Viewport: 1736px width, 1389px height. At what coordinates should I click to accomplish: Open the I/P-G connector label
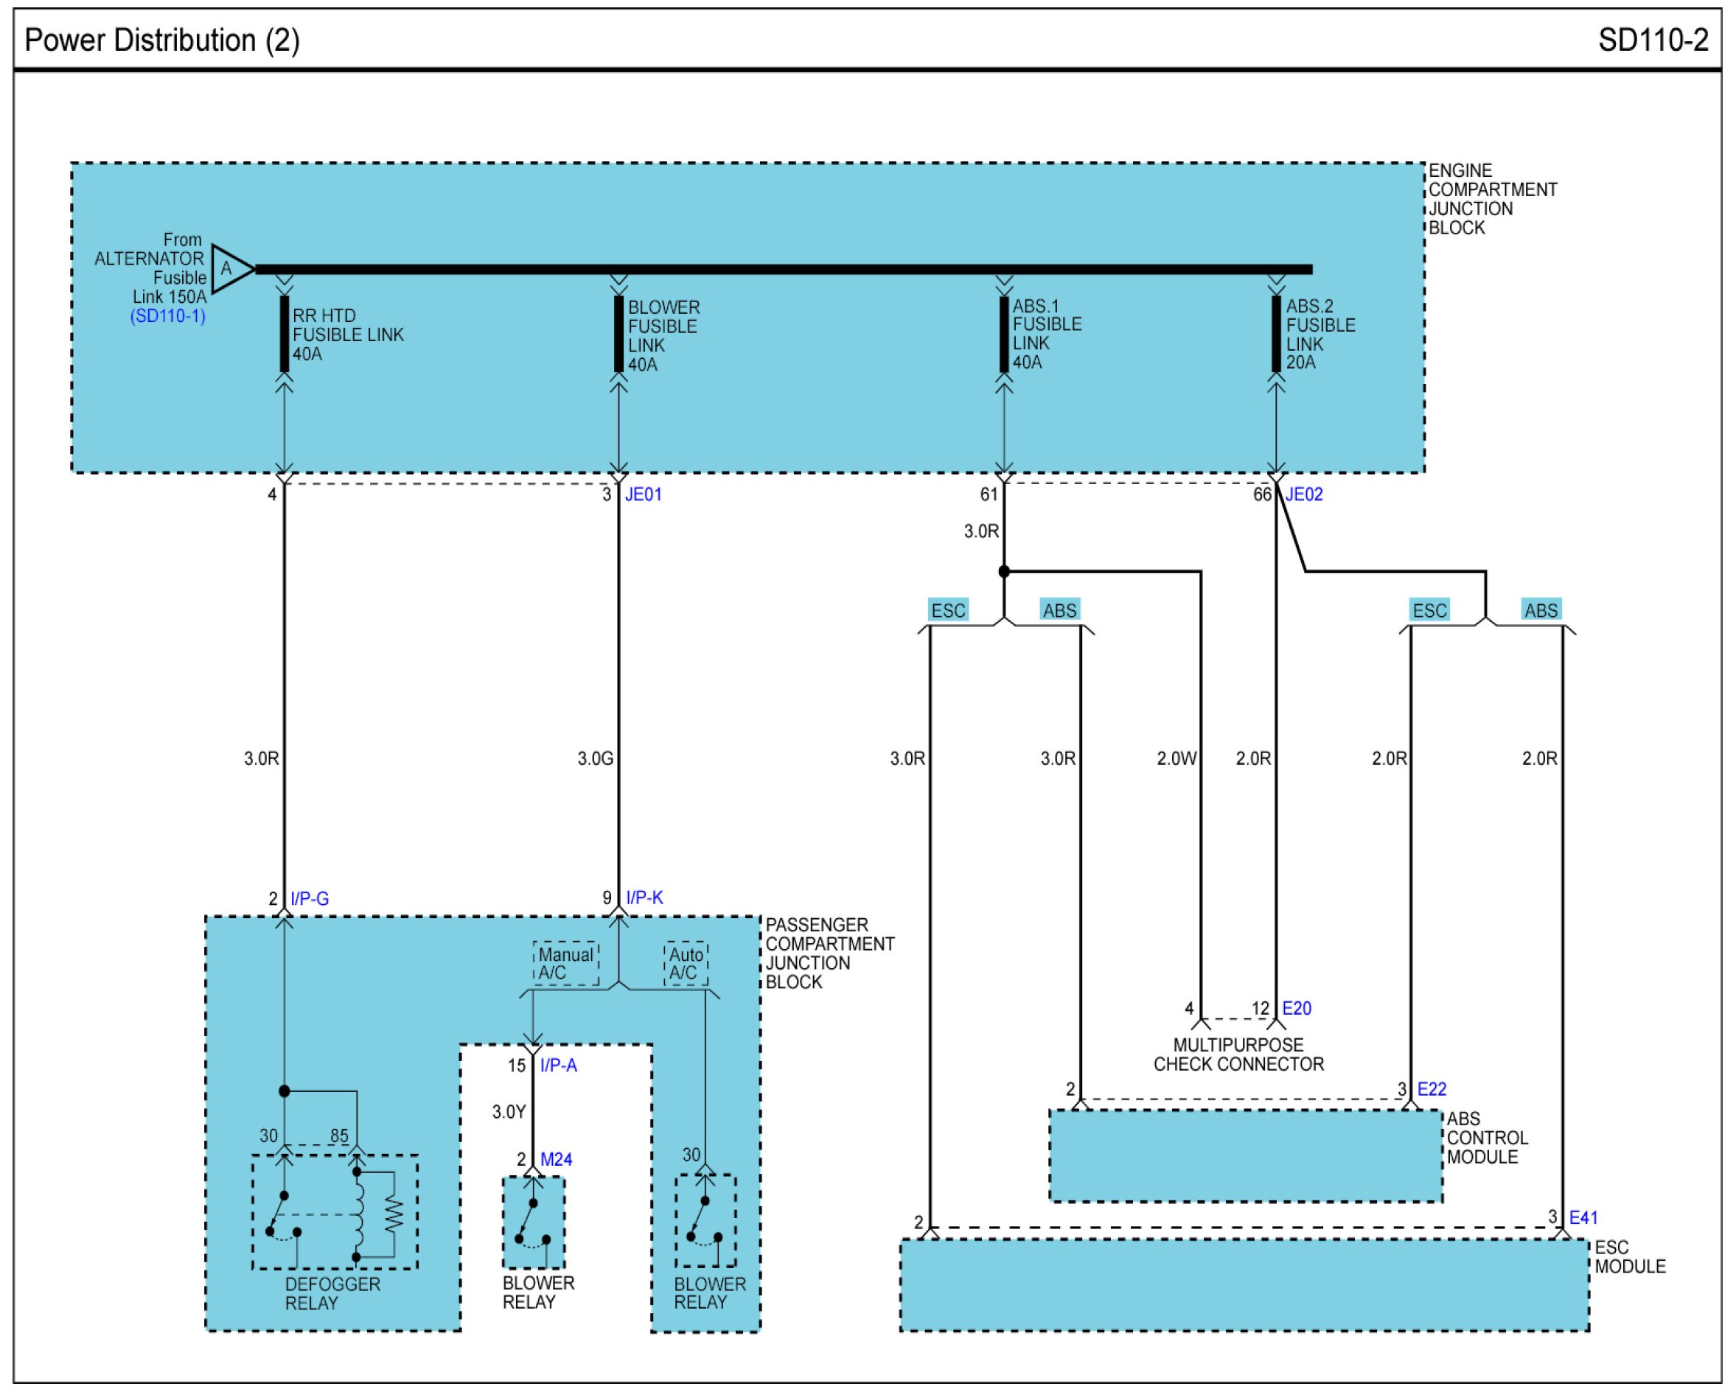[x=310, y=899]
